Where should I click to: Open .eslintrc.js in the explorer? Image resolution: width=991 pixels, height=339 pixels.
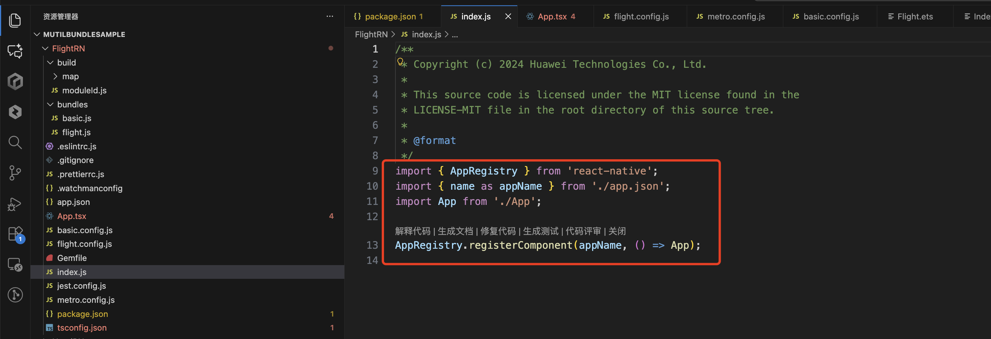(x=77, y=146)
